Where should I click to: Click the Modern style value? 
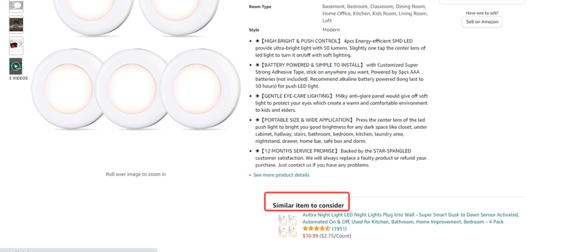331,30
